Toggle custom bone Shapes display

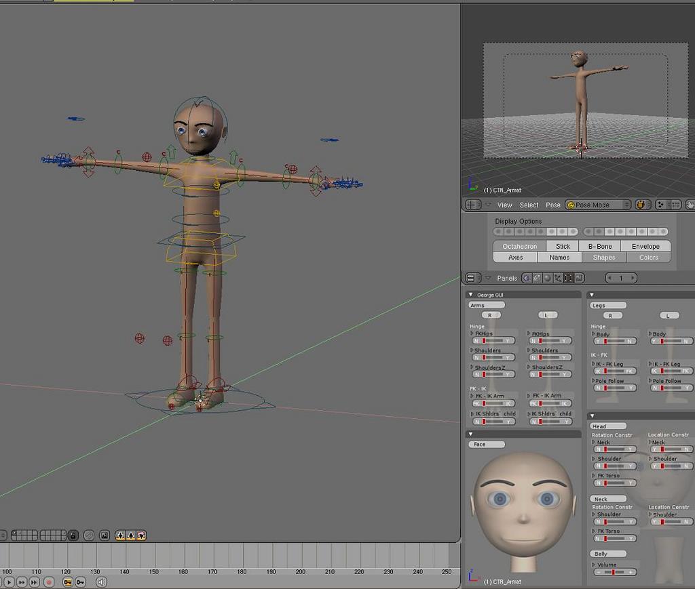point(604,257)
